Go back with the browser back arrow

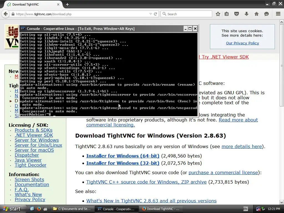[x=6, y=14]
